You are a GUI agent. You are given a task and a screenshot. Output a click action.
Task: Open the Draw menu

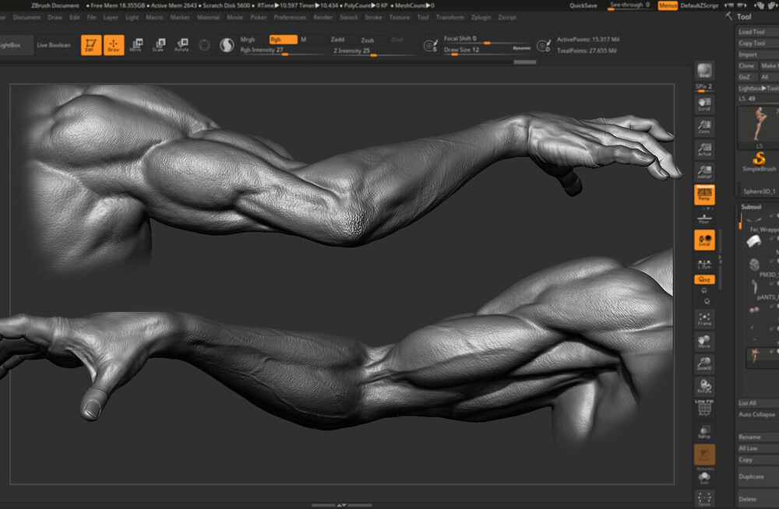click(55, 17)
